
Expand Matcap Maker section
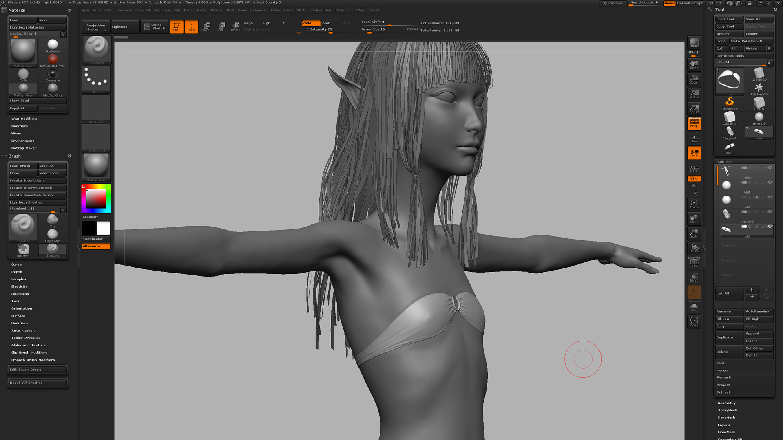(24, 148)
